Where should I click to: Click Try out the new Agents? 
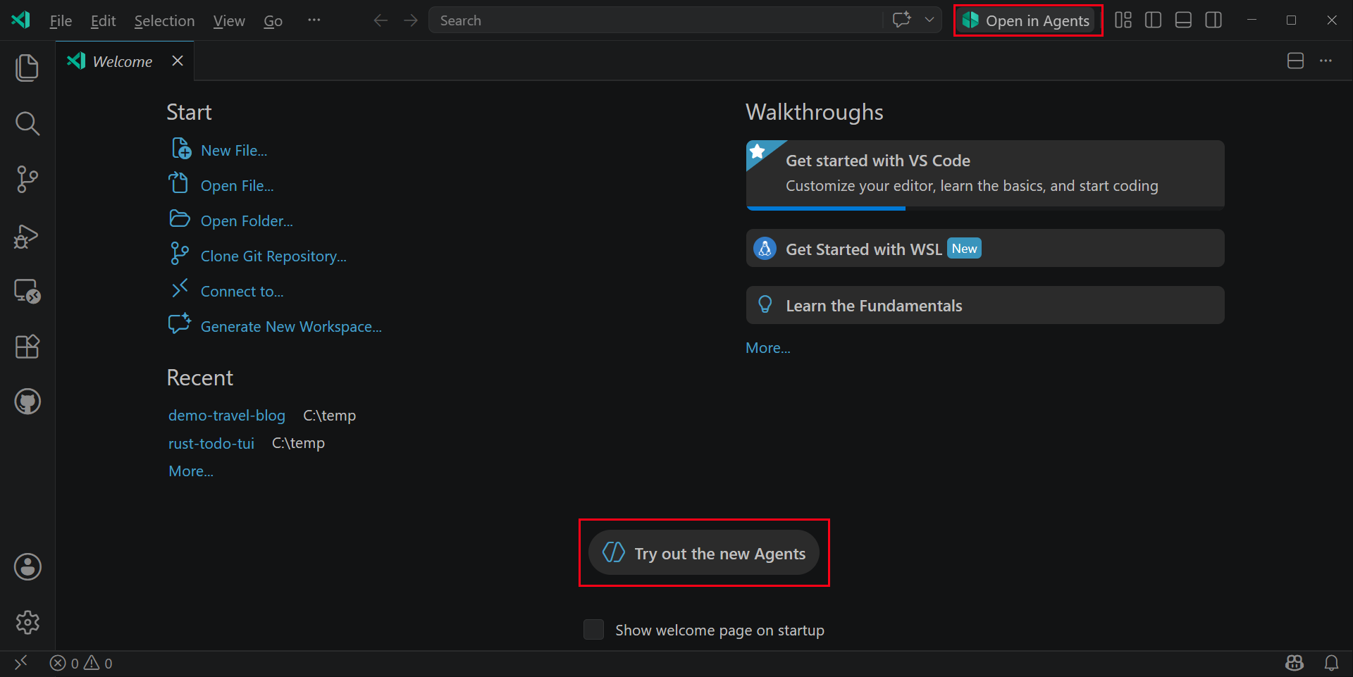[x=704, y=553]
